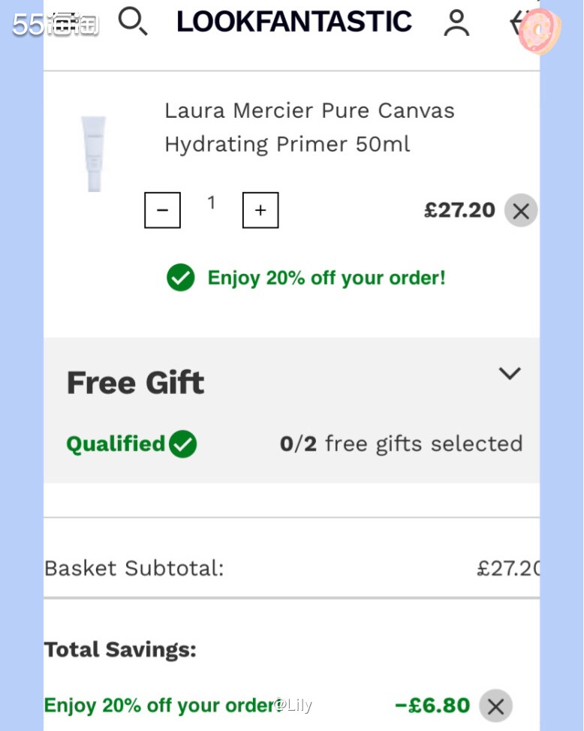Remove the Laura Mercier primer from basket
584x731 pixels.
tap(520, 211)
